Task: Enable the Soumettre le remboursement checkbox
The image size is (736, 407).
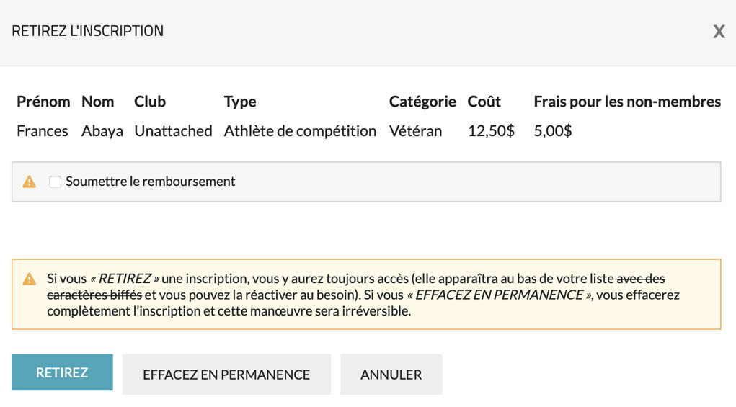Action: pos(55,182)
